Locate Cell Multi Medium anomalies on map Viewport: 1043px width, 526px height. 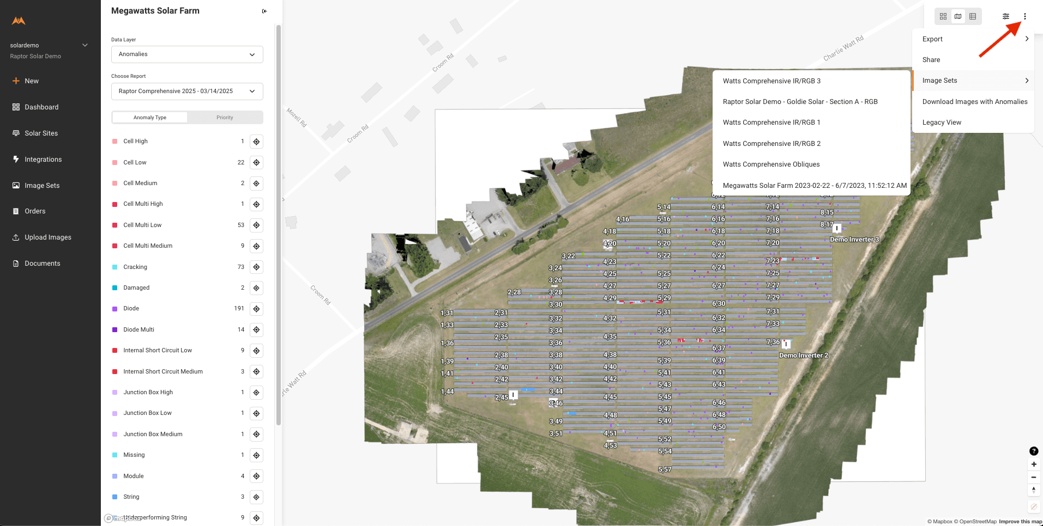click(x=256, y=246)
